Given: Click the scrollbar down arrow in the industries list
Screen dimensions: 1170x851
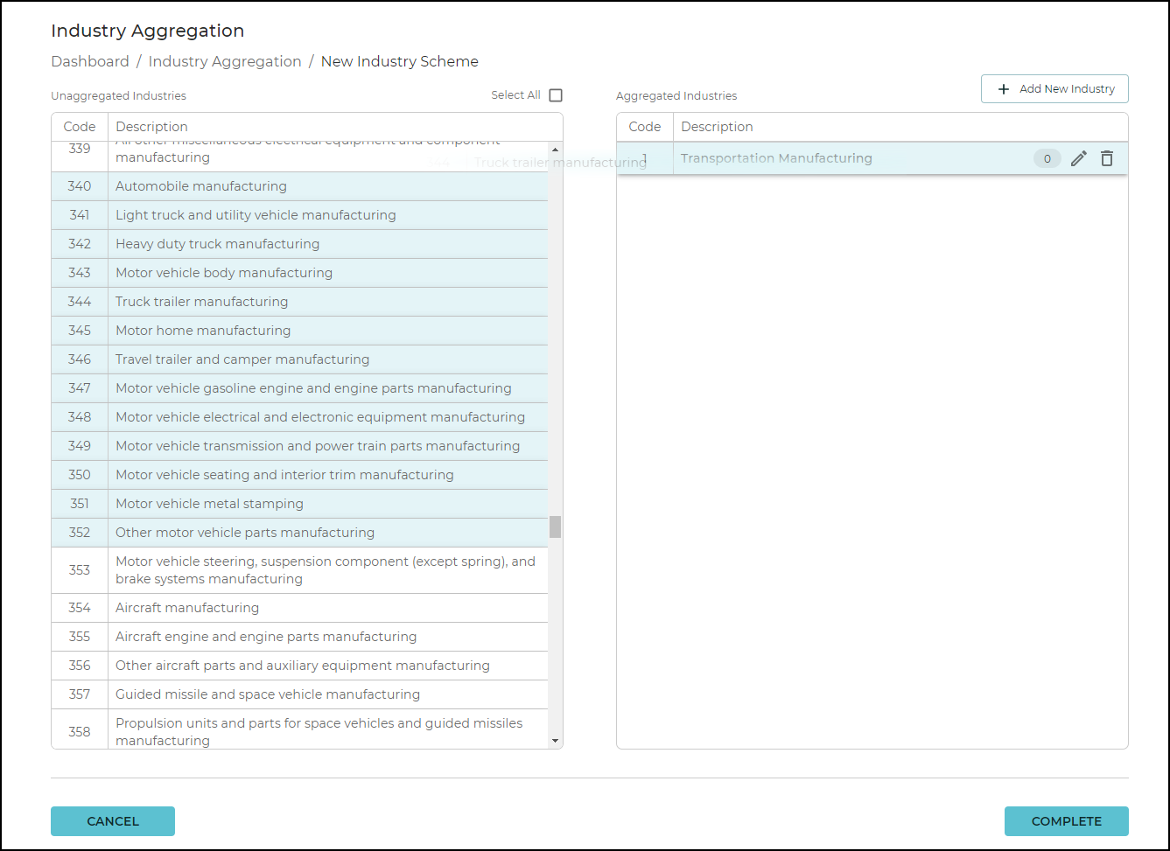Looking at the screenshot, I should pyautogui.click(x=555, y=741).
